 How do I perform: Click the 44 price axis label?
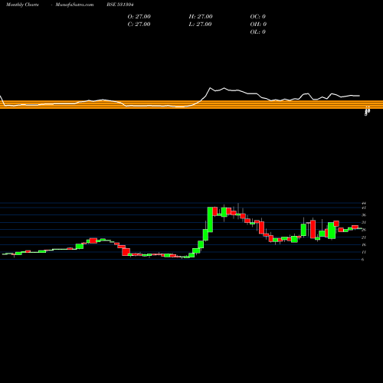(x=364, y=203)
